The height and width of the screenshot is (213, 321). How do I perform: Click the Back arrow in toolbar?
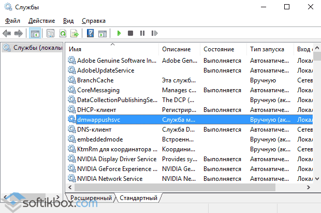pos(7,33)
